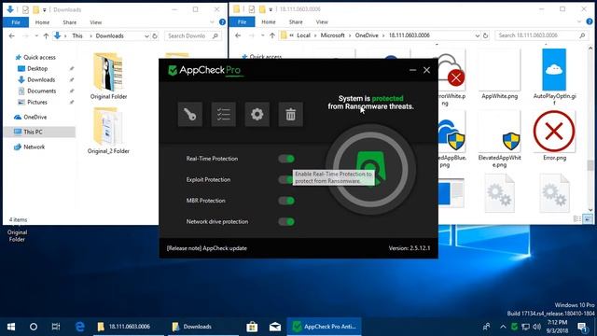597x336 pixels.
Task: Toggle Network drive protection switch
Action: click(286, 221)
